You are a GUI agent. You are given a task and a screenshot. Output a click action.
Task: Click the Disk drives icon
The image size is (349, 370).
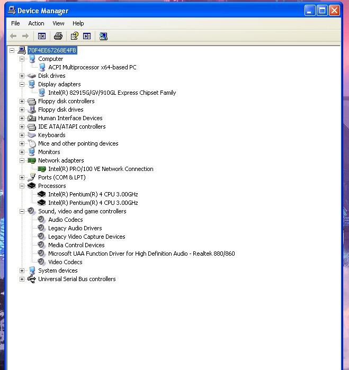pos(32,76)
